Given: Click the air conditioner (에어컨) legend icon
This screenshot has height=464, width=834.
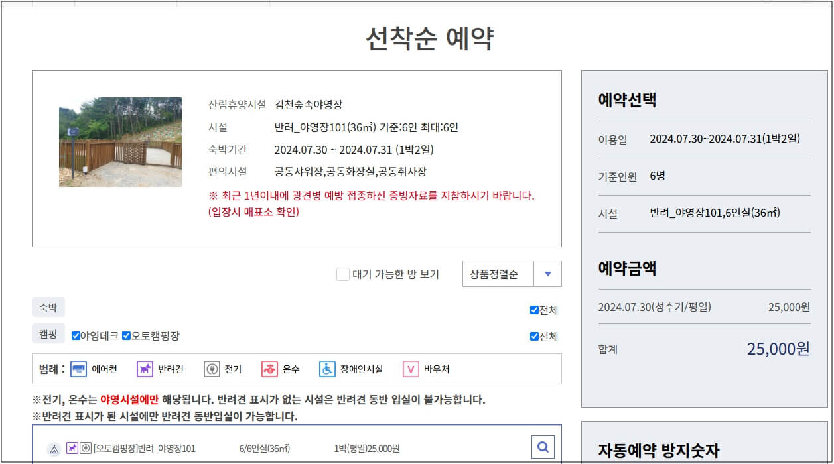Looking at the screenshot, I should coord(79,369).
